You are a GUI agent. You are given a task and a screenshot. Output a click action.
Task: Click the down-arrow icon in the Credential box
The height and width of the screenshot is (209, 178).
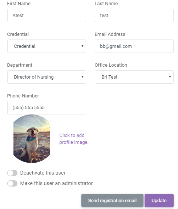click(x=82, y=46)
